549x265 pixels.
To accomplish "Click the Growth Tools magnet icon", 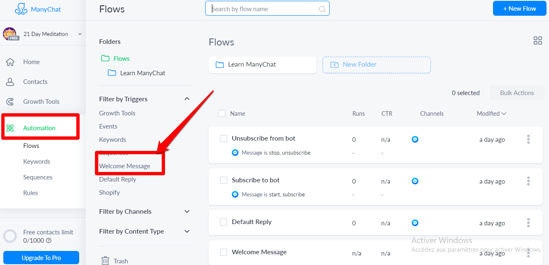I will click(10, 102).
